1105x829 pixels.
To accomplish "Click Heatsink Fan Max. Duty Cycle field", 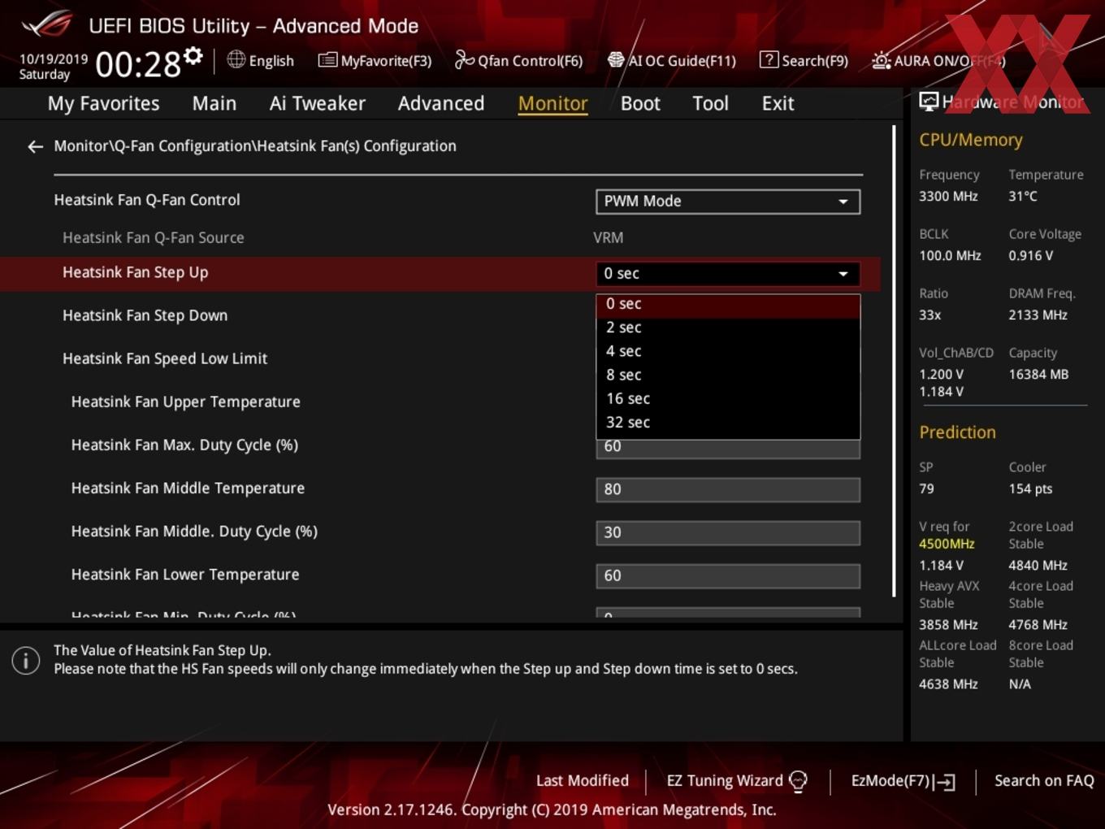I will [728, 449].
